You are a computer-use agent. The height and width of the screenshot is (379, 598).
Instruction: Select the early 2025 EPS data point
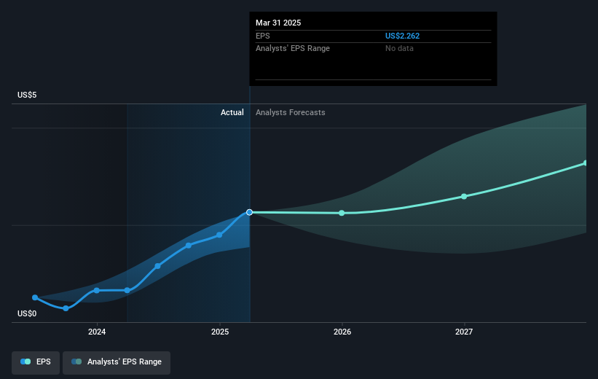[219, 235]
